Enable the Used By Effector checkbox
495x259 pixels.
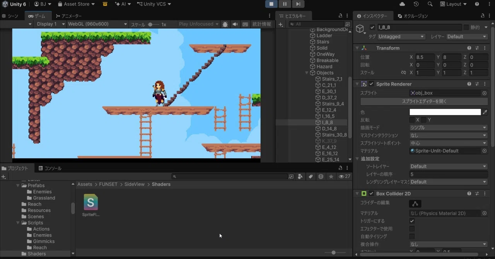[412, 229]
